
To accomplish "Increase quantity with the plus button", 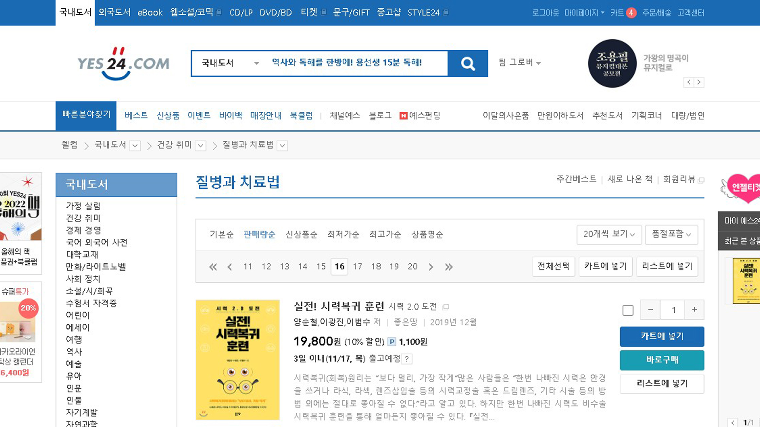I will pos(694,310).
